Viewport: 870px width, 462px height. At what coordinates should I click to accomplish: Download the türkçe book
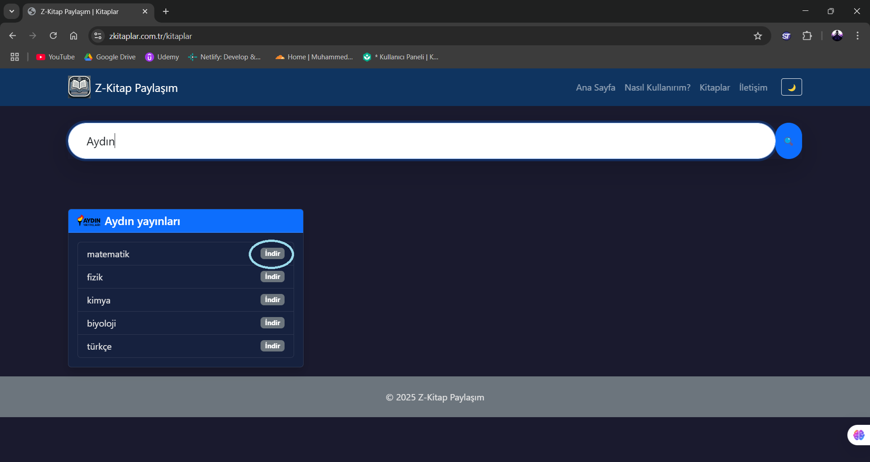pos(272,346)
